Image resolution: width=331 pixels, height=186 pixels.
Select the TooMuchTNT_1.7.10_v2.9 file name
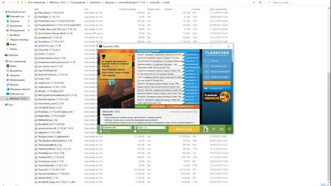click(51, 157)
